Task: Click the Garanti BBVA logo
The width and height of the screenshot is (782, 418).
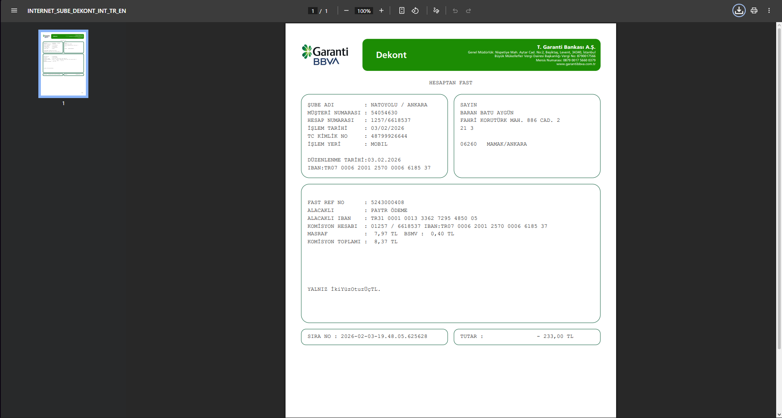Action: (x=325, y=55)
